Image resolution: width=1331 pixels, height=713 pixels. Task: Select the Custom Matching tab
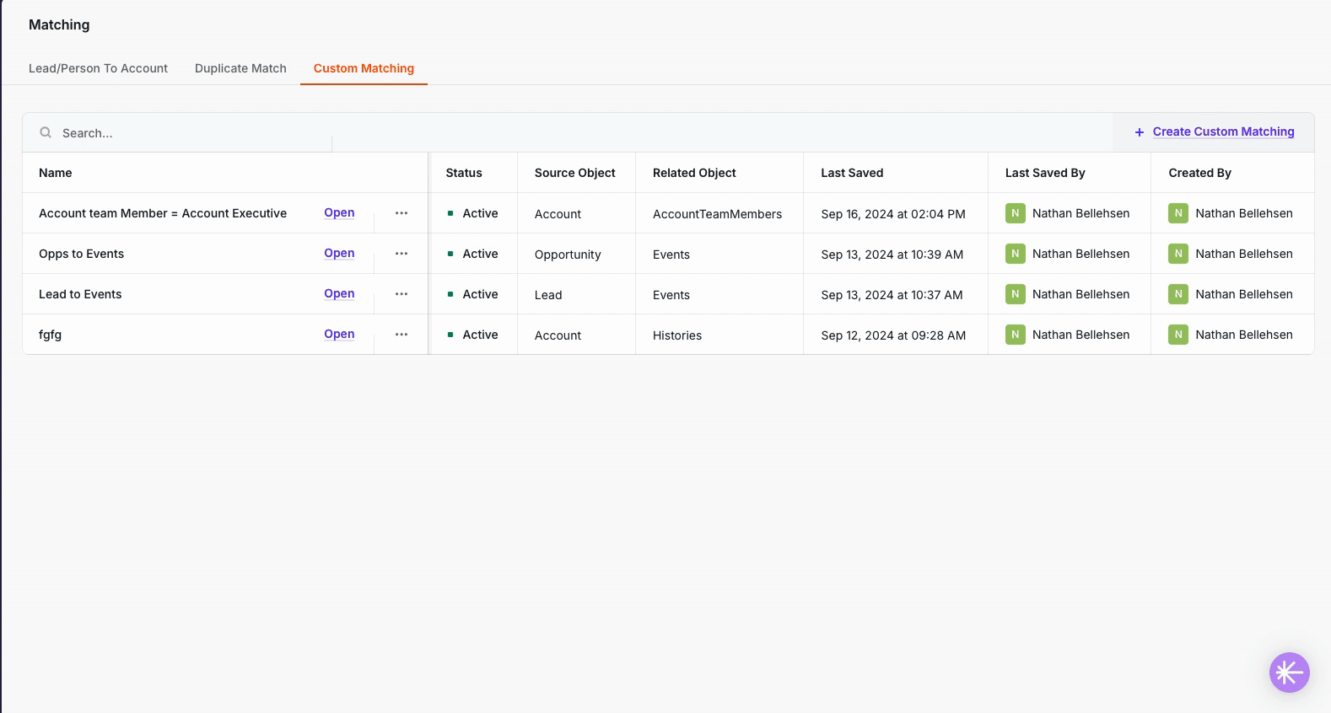(x=364, y=68)
